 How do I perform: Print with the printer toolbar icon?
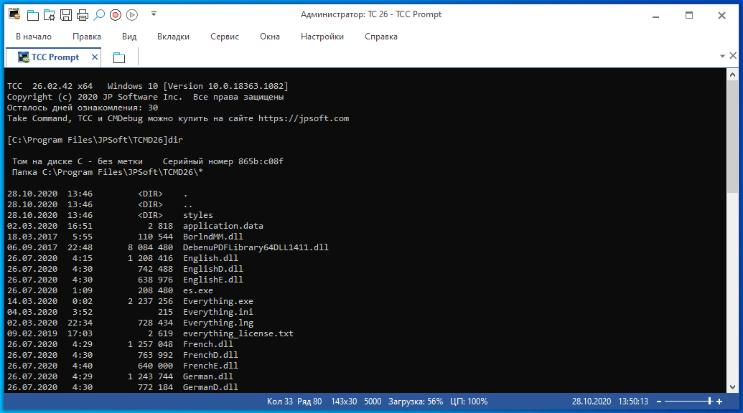coord(83,14)
